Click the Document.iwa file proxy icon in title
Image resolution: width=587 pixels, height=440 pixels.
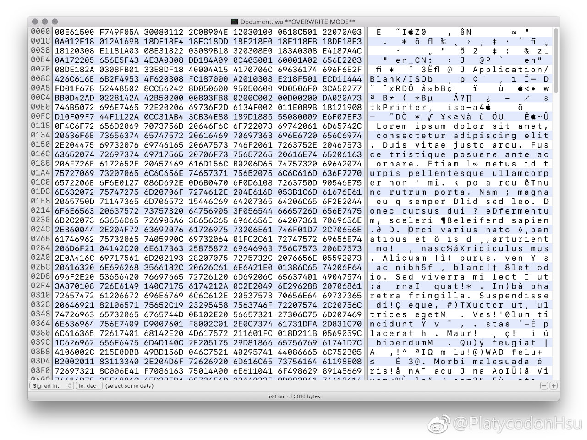coord(234,22)
